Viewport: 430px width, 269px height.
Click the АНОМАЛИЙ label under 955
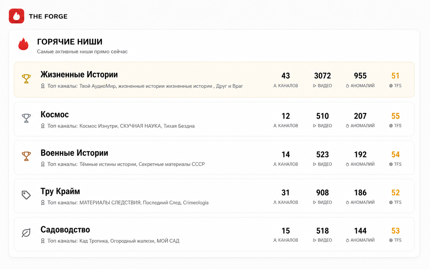click(x=362, y=86)
